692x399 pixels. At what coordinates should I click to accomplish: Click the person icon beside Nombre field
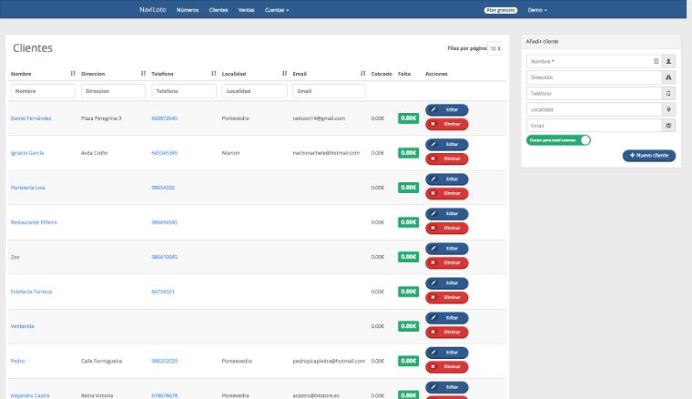[x=669, y=61]
